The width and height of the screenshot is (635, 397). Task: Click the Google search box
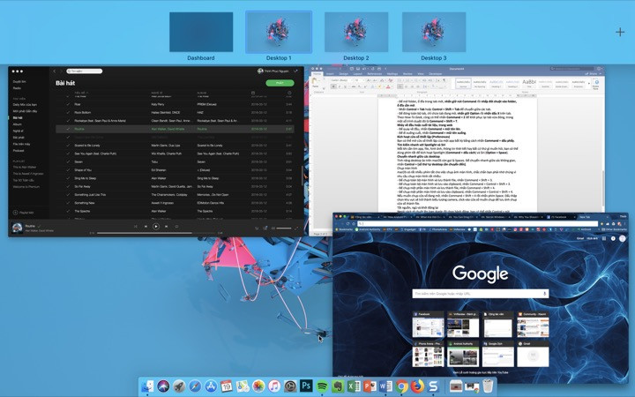[x=481, y=295]
